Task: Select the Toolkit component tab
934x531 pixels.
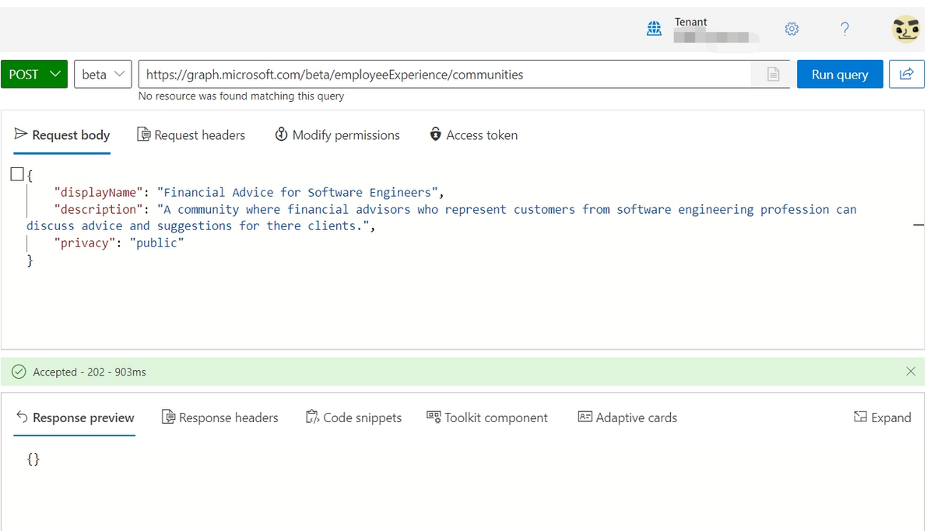Action: coord(487,417)
